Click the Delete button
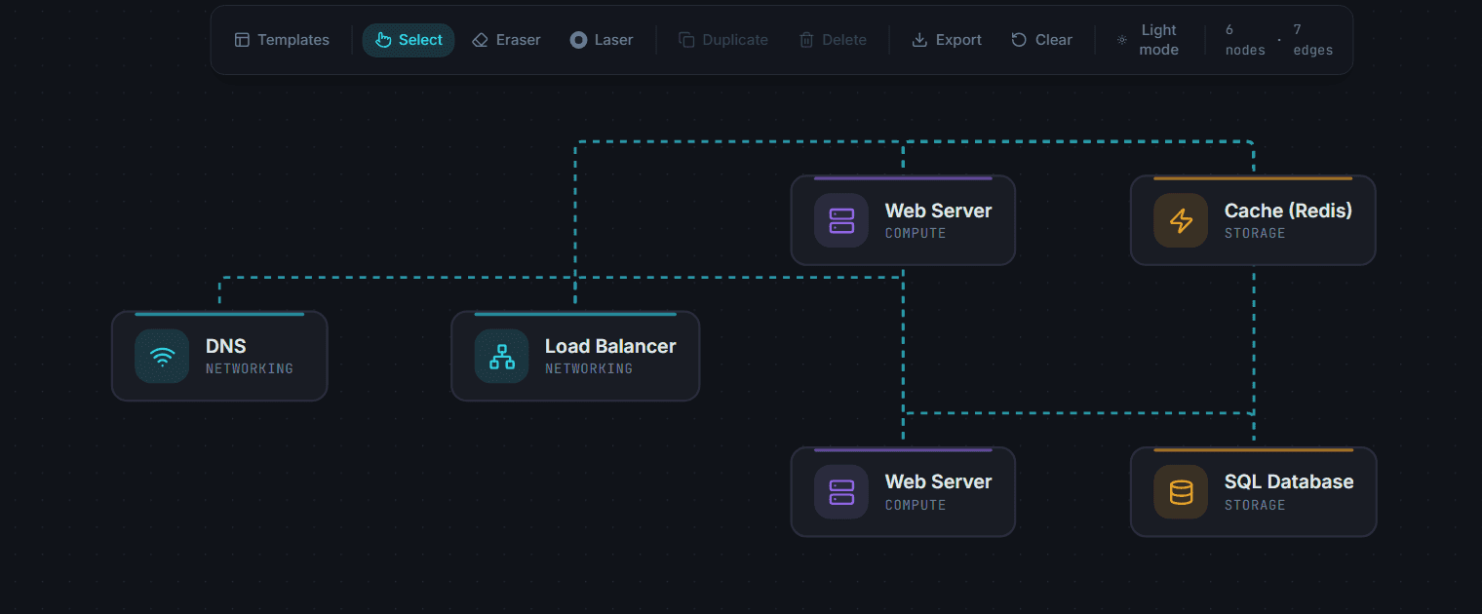1482x614 pixels. 833,40
